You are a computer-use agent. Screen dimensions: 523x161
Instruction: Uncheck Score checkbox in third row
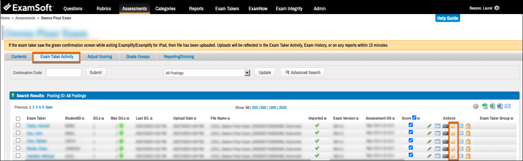pos(410,140)
